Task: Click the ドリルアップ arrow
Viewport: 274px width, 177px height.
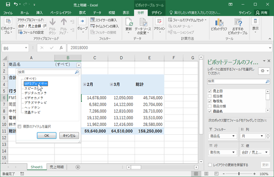Action: pos(64,22)
